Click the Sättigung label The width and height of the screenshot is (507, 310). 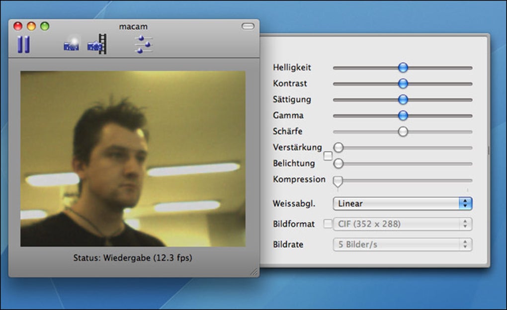point(292,99)
